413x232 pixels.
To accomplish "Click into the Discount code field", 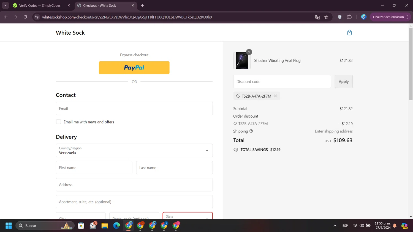I will click(282, 82).
